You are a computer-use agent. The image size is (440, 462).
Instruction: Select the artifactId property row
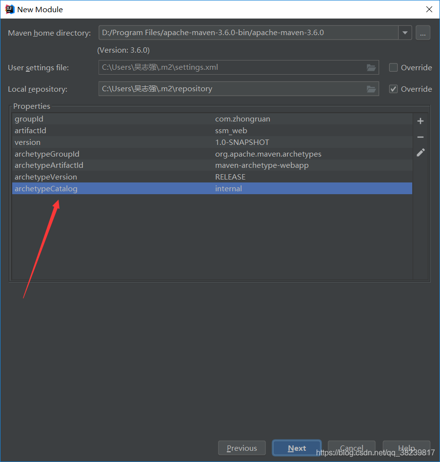coord(212,131)
